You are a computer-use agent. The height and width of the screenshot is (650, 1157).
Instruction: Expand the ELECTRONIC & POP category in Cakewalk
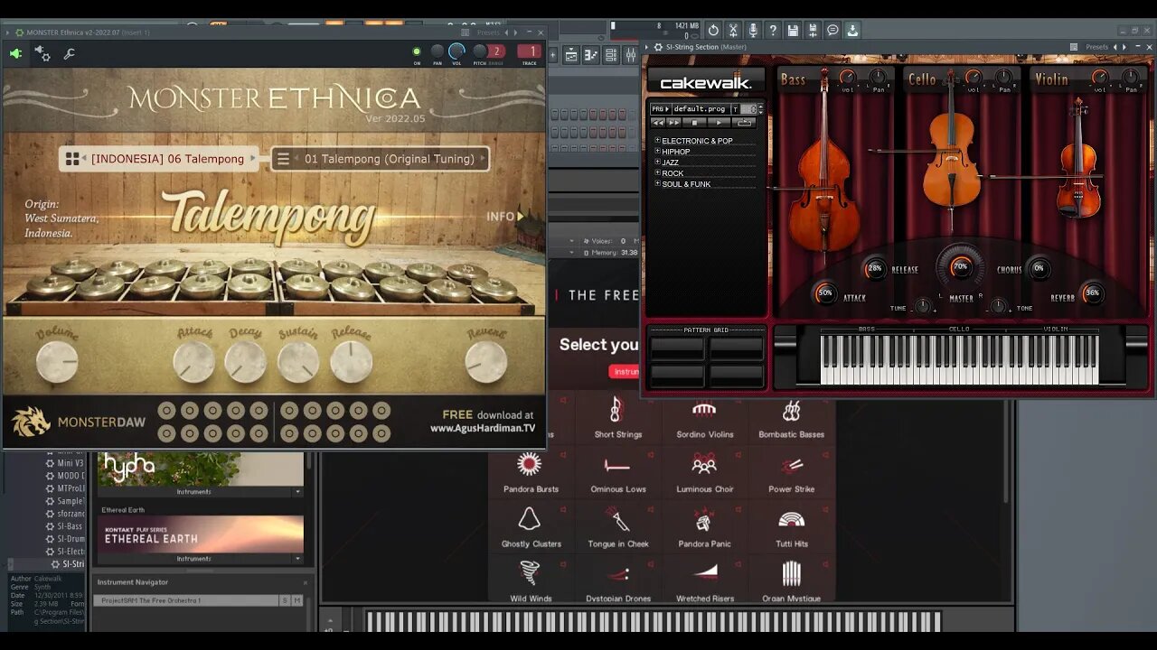coord(657,141)
